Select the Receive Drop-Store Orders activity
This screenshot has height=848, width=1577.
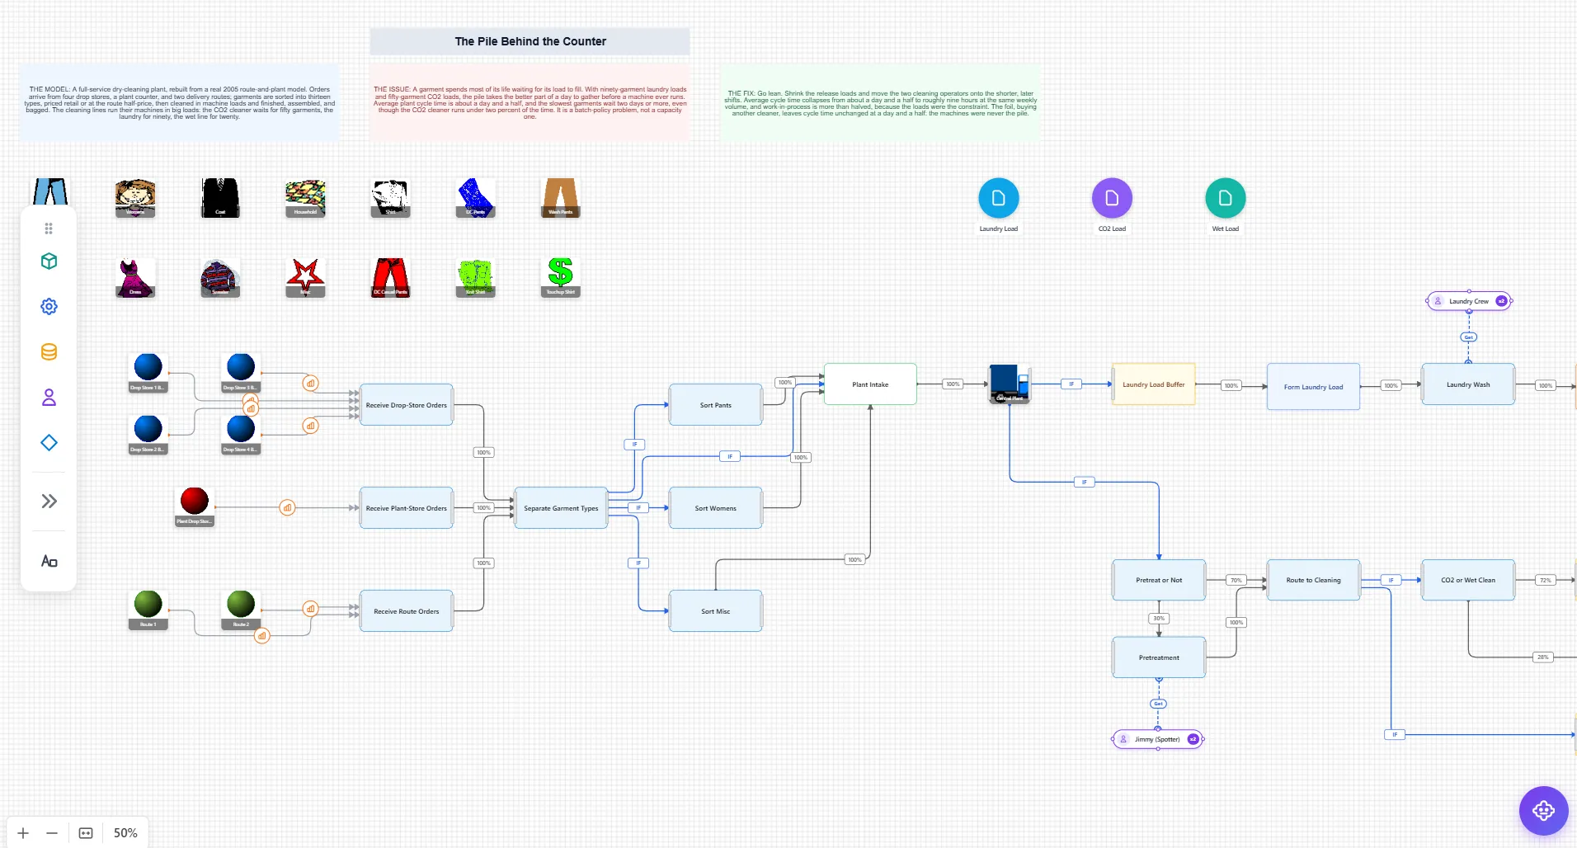[x=407, y=405]
